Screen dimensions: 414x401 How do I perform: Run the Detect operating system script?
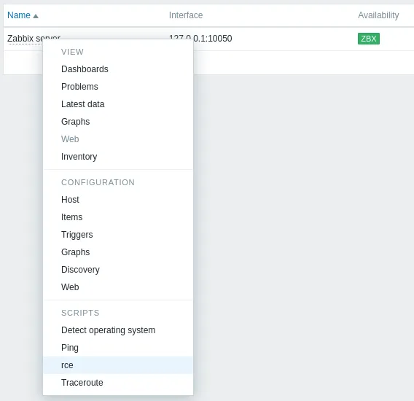click(109, 330)
